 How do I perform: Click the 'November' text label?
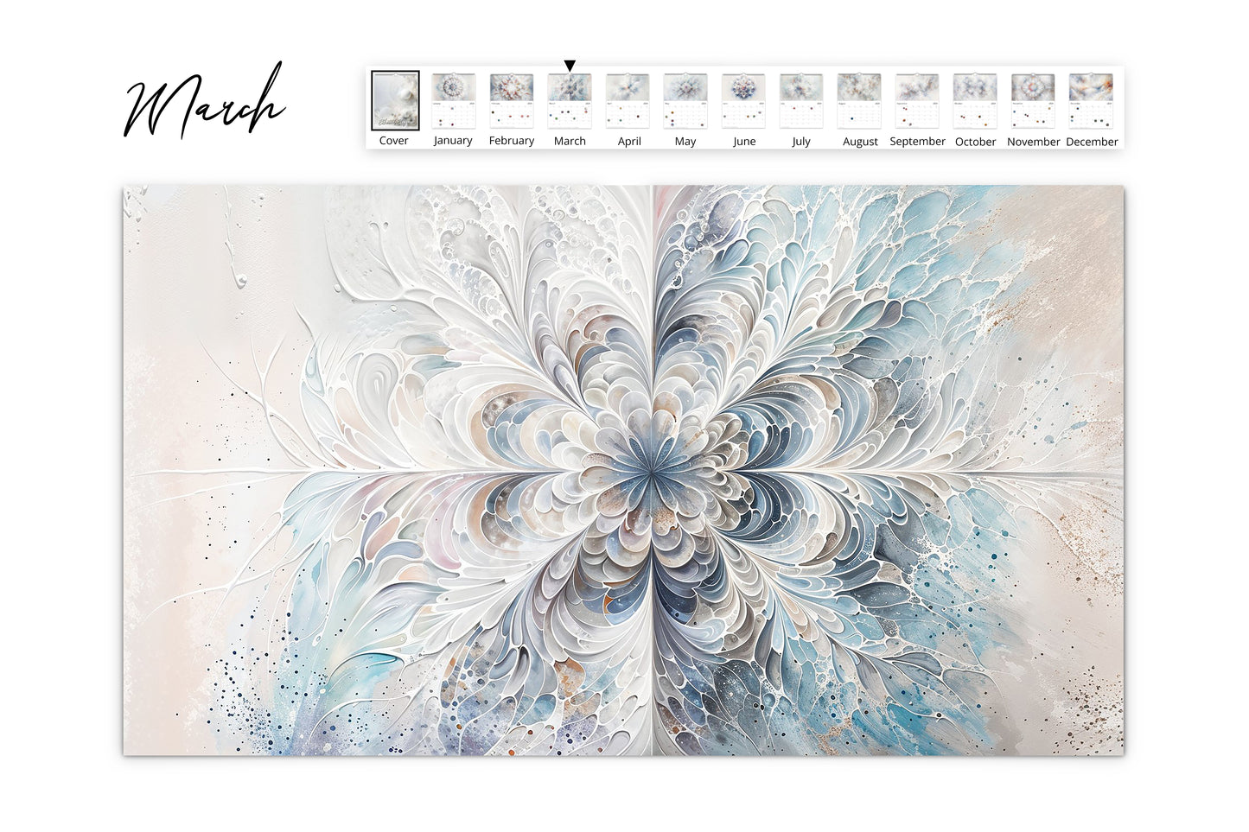coord(1034,142)
